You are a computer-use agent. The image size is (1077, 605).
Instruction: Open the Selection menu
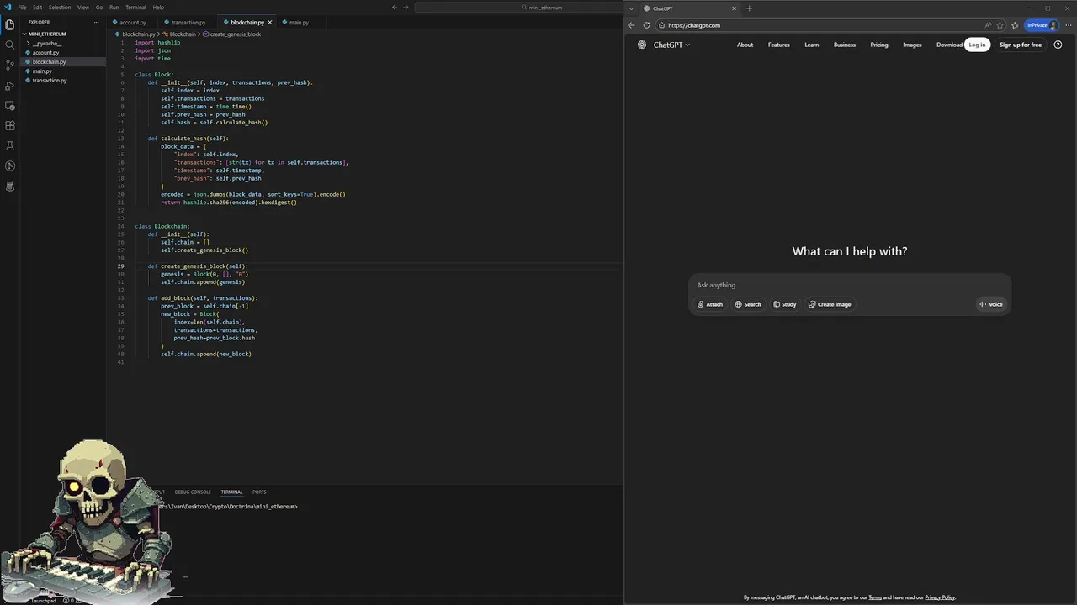(60, 8)
